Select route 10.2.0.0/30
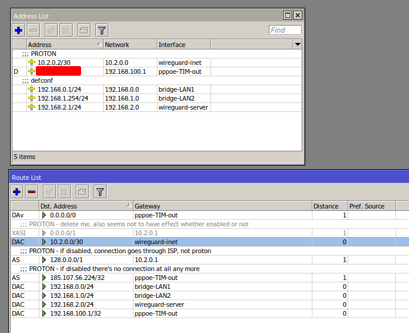 [x=210, y=242]
